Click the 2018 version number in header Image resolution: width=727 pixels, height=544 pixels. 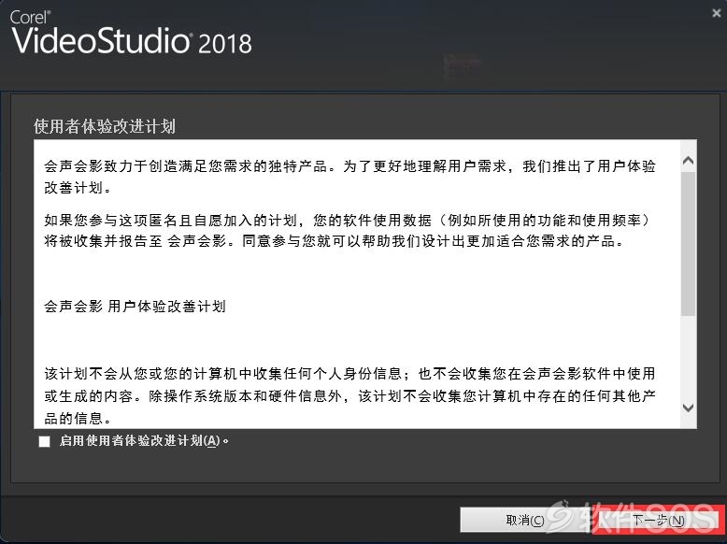coord(225,44)
